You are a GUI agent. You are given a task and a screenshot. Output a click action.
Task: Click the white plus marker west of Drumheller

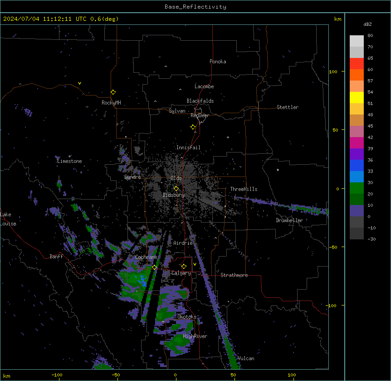point(278,170)
